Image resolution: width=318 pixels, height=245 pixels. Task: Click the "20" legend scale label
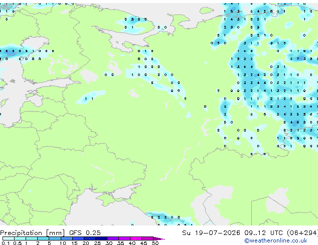pyautogui.click(x=86, y=243)
